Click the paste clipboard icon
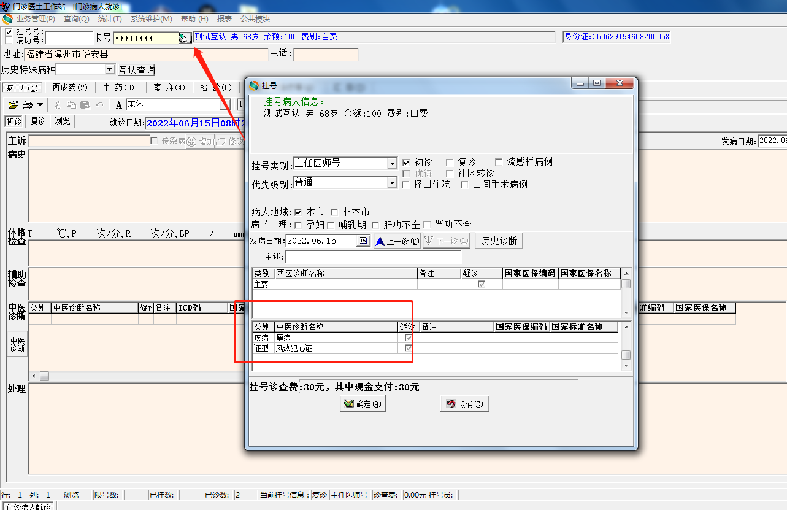787x510 pixels. [85, 105]
